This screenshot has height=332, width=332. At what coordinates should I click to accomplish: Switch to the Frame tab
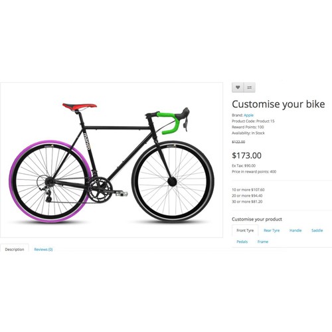coord(263,242)
